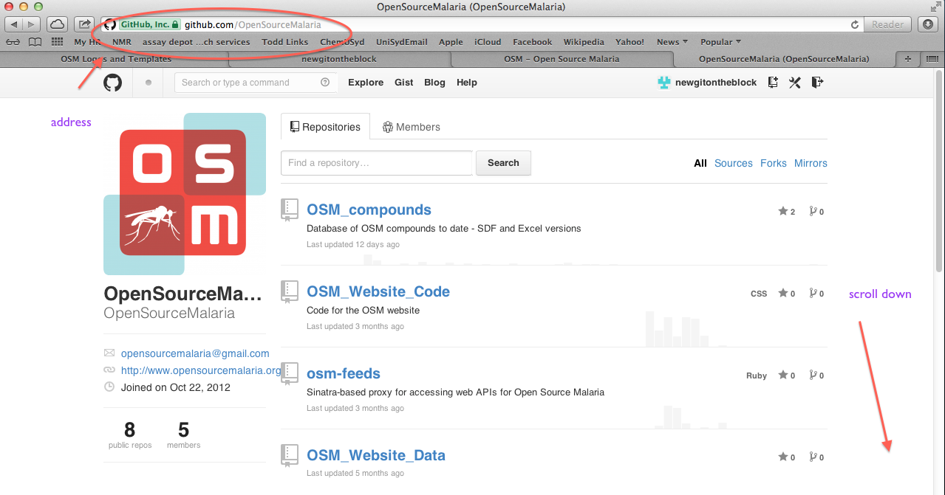Switch to the Members tab
Viewport: 945px width, 495px height.
click(411, 127)
